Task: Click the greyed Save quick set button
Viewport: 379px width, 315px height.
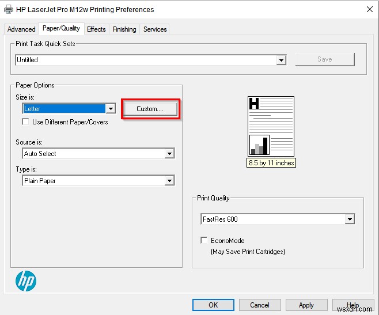Action: (x=325, y=59)
